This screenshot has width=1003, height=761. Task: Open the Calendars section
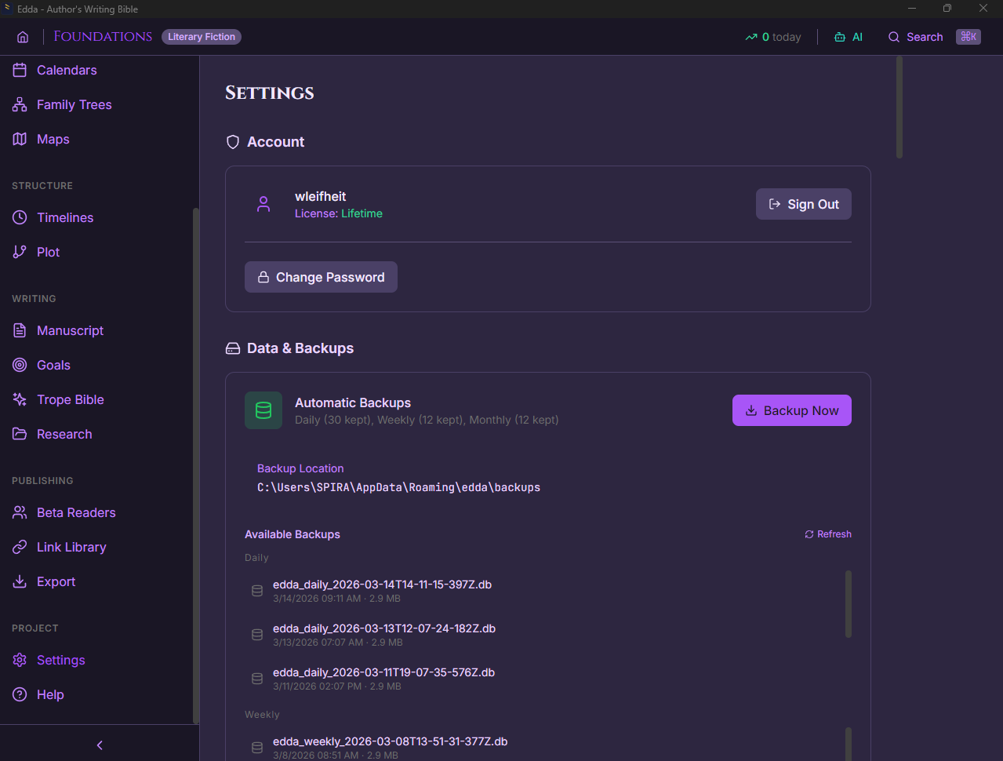coord(66,70)
